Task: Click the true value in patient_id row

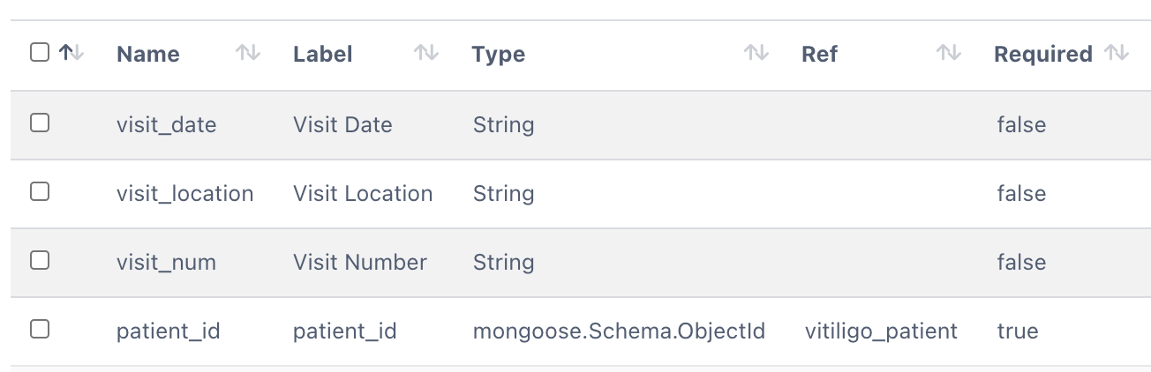Action: point(1018,331)
